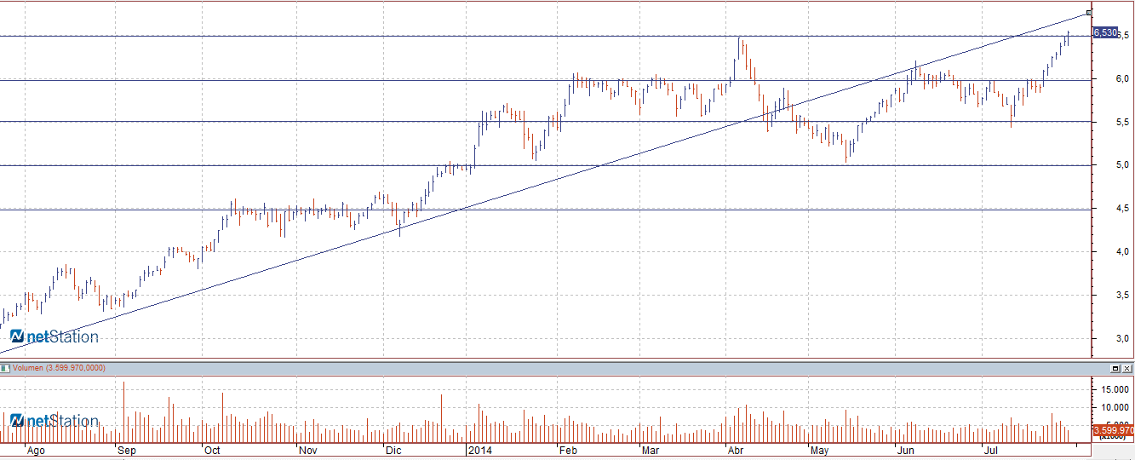This screenshot has width=1135, height=460.
Task: Click the 6,530 current price tag
Action: coord(1104,32)
